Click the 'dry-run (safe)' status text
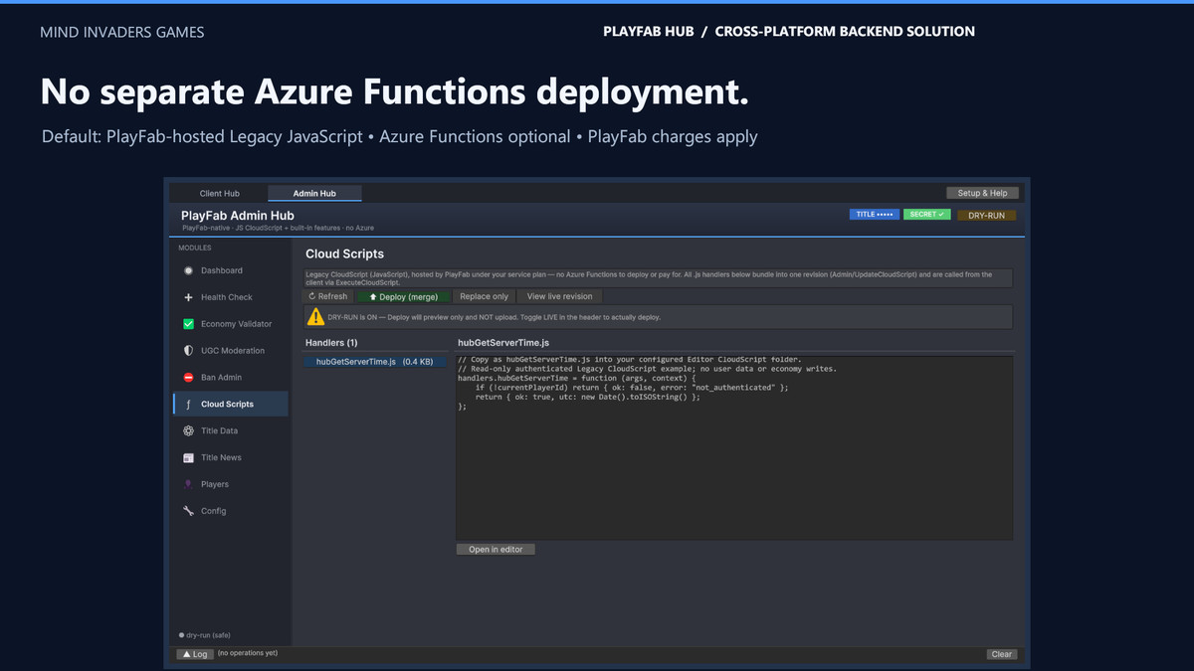This screenshot has height=671, width=1194. [208, 634]
